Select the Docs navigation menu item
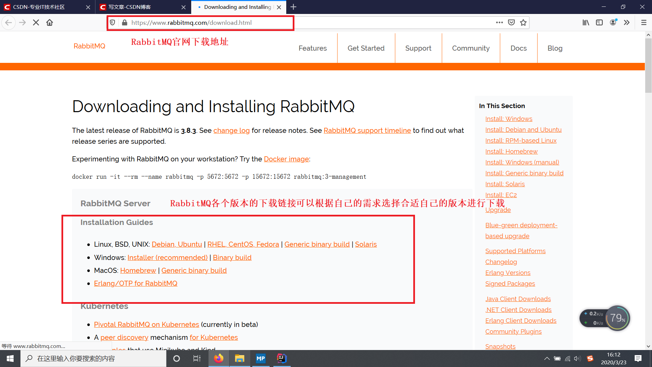The height and width of the screenshot is (367, 652). click(x=519, y=48)
